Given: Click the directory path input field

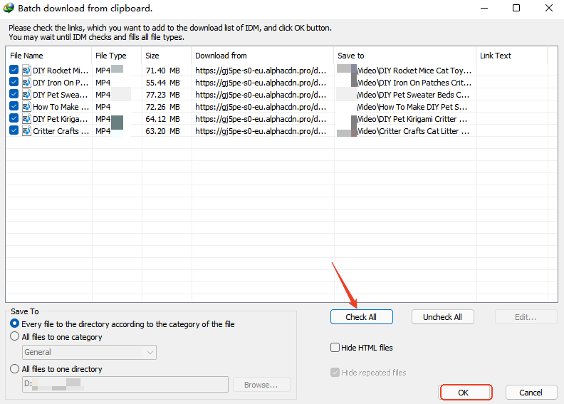Looking at the screenshot, I should click(x=125, y=385).
